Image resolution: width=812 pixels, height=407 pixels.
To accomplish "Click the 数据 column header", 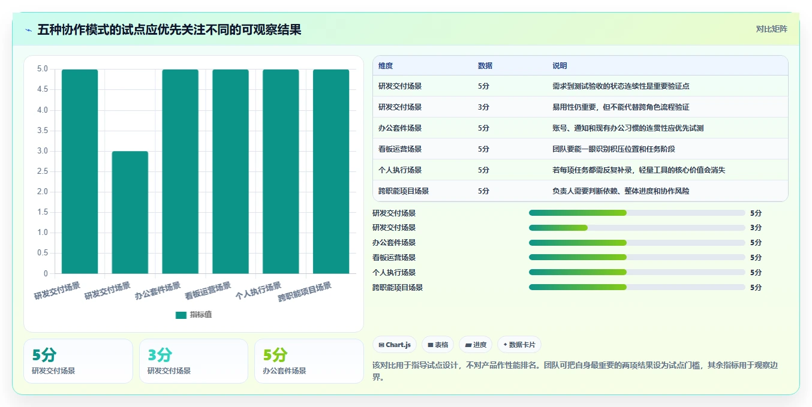I will coord(485,66).
